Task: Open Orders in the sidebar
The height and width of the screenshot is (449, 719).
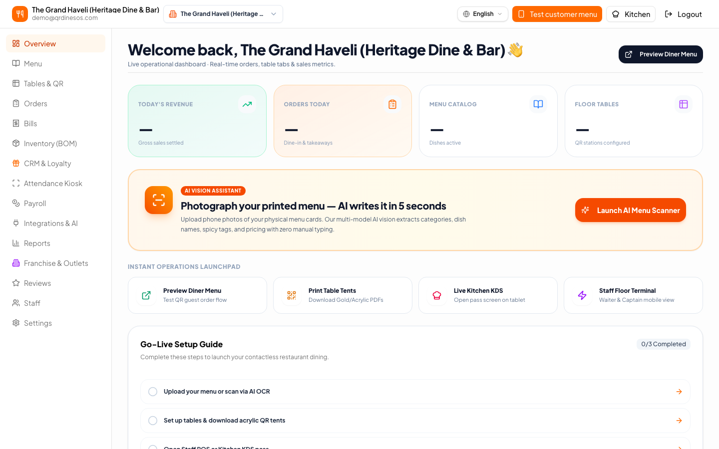Action: [x=55, y=103]
